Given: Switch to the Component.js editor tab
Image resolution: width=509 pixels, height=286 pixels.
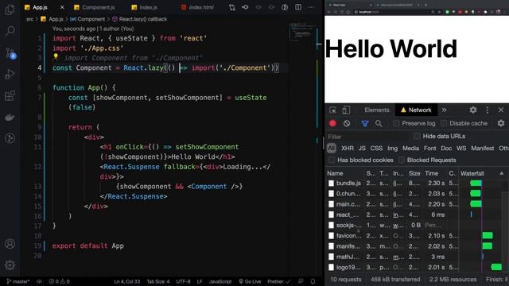Looking at the screenshot, I should (95, 7).
